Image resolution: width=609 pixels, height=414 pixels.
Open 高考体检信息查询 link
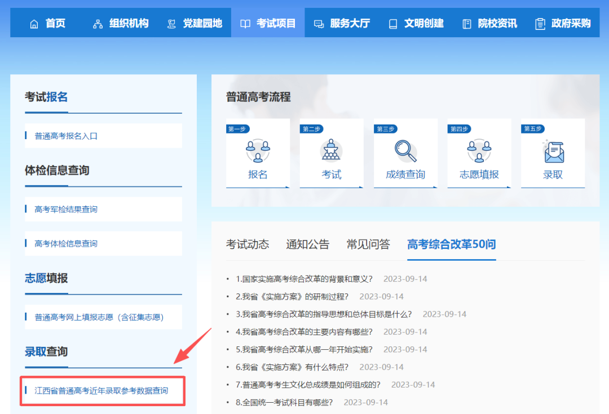[x=66, y=244]
